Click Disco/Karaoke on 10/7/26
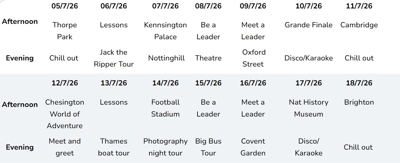Image resolution: width=400 pixels, height=163 pixels. tap(308, 58)
